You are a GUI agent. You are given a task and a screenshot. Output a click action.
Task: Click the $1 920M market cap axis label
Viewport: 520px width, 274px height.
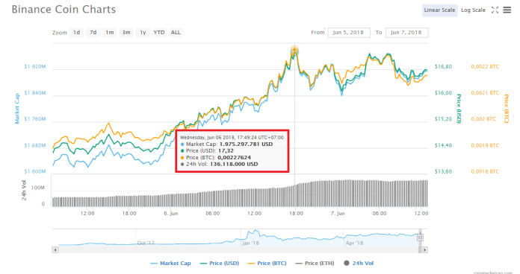click(35, 66)
